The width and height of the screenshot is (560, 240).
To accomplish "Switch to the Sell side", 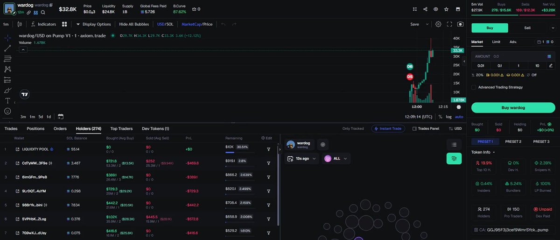I will (527, 28).
